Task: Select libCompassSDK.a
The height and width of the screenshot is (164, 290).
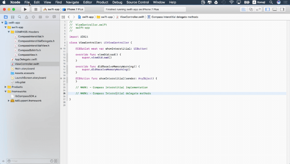Action: pos(26,96)
